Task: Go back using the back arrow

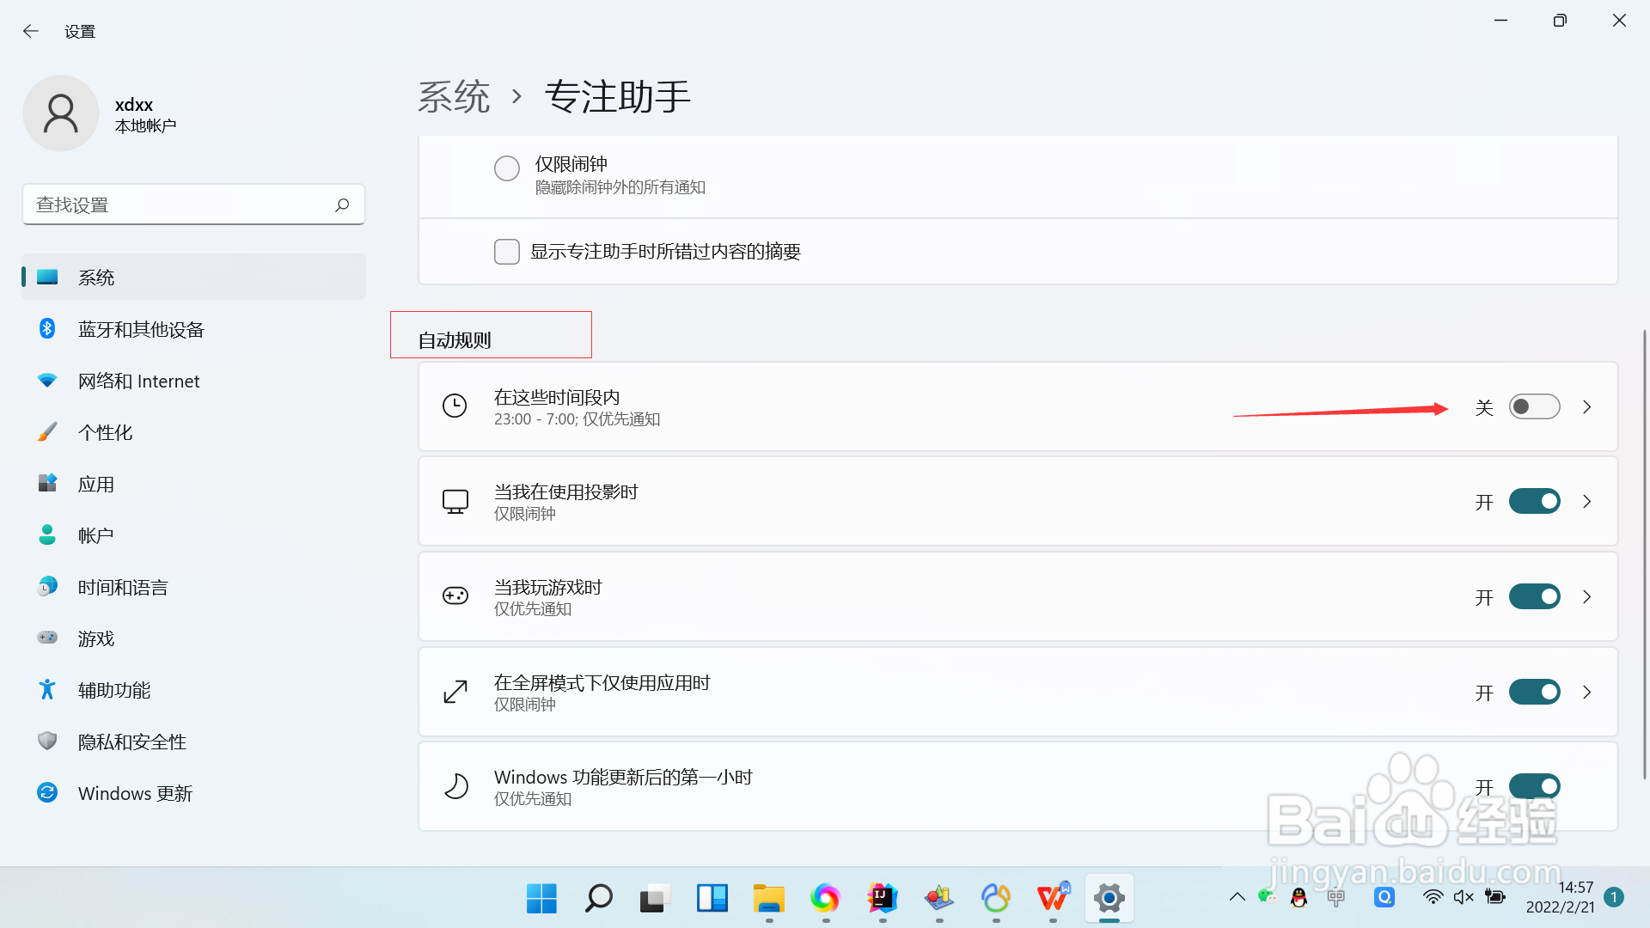Action: click(30, 31)
